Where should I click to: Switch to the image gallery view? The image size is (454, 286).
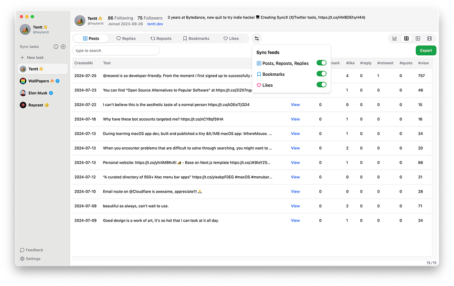pos(418,39)
